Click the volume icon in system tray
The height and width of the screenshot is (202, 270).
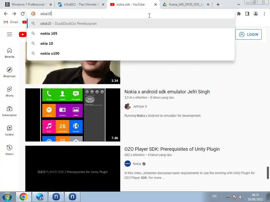241,197
